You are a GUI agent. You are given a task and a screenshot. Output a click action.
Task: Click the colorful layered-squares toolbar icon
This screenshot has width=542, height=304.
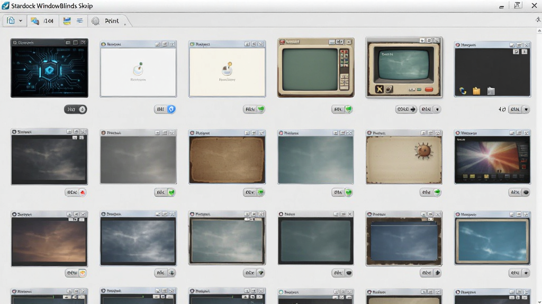click(x=67, y=21)
